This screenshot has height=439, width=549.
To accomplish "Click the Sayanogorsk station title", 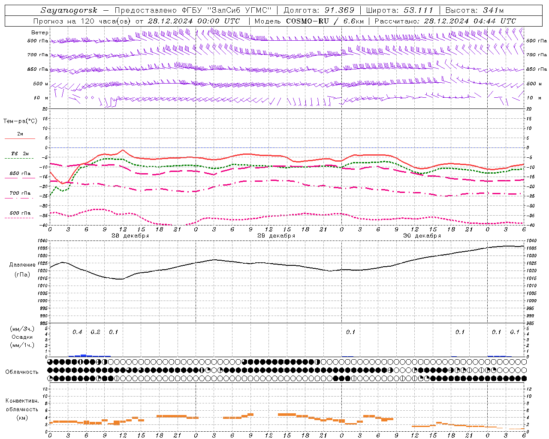I will click(x=69, y=10).
